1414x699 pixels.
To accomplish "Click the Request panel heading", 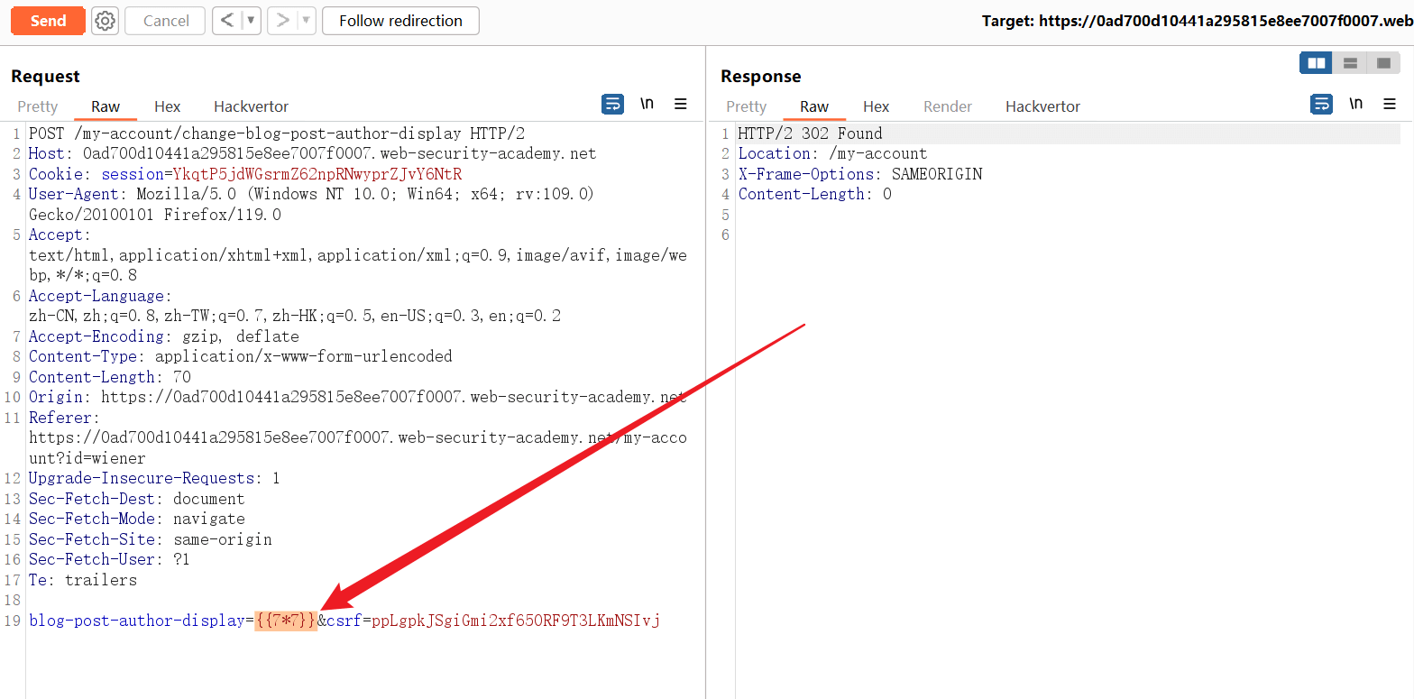I will tap(45, 77).
